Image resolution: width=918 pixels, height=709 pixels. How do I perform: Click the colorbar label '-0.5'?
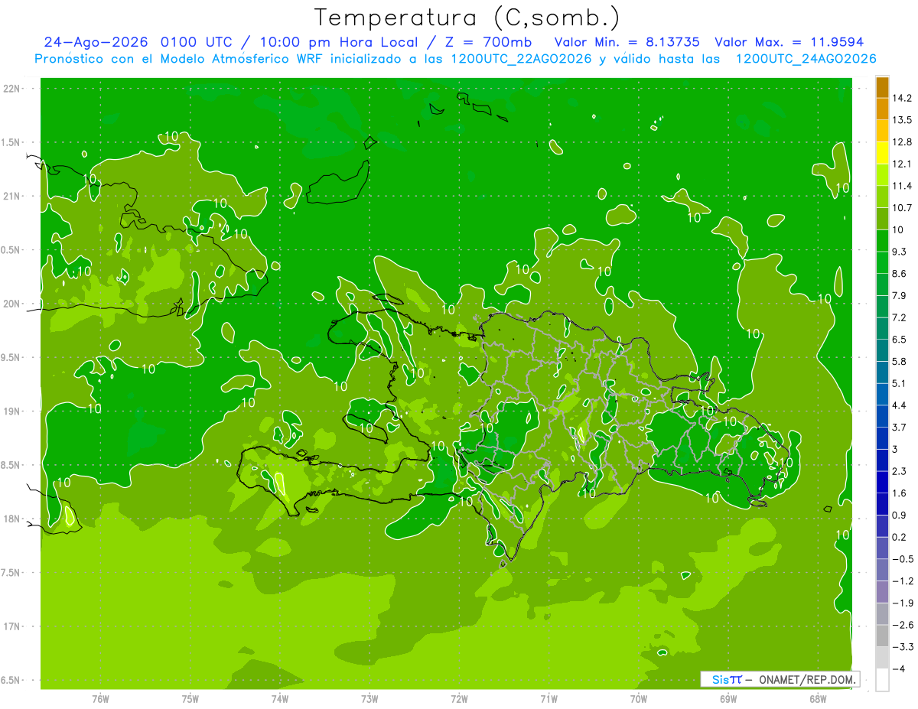pos(903,559)
